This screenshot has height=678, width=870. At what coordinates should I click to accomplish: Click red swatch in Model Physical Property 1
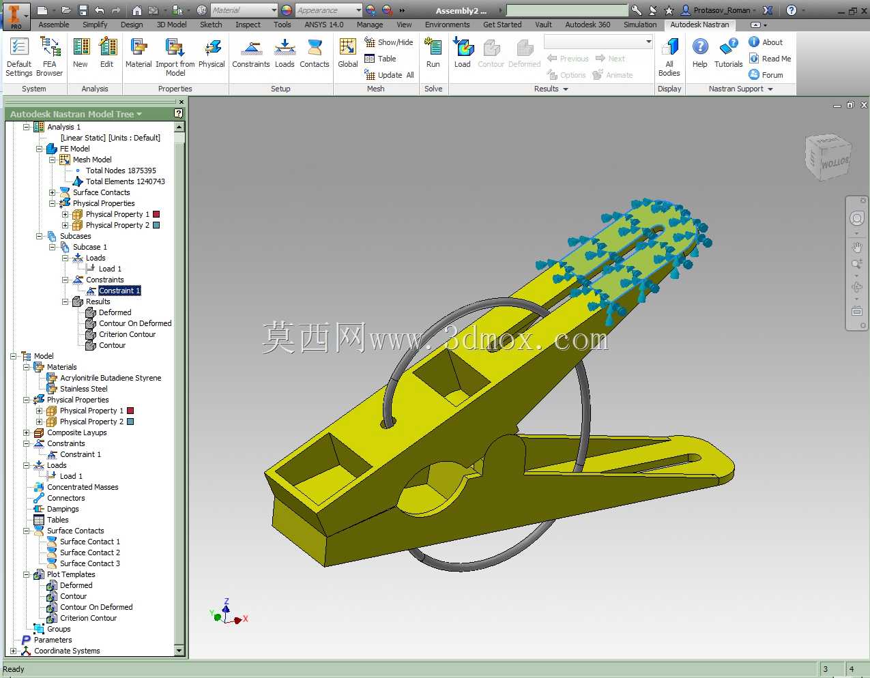tap(130, 411)
